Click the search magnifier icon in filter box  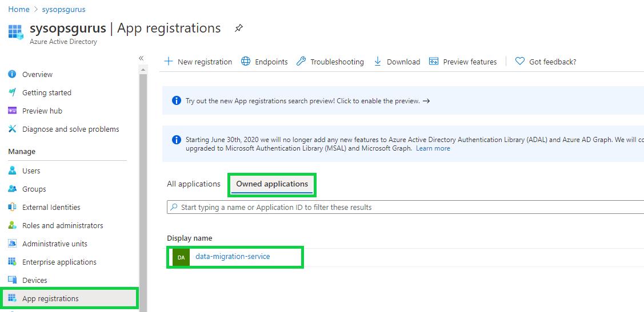[174, 207]
